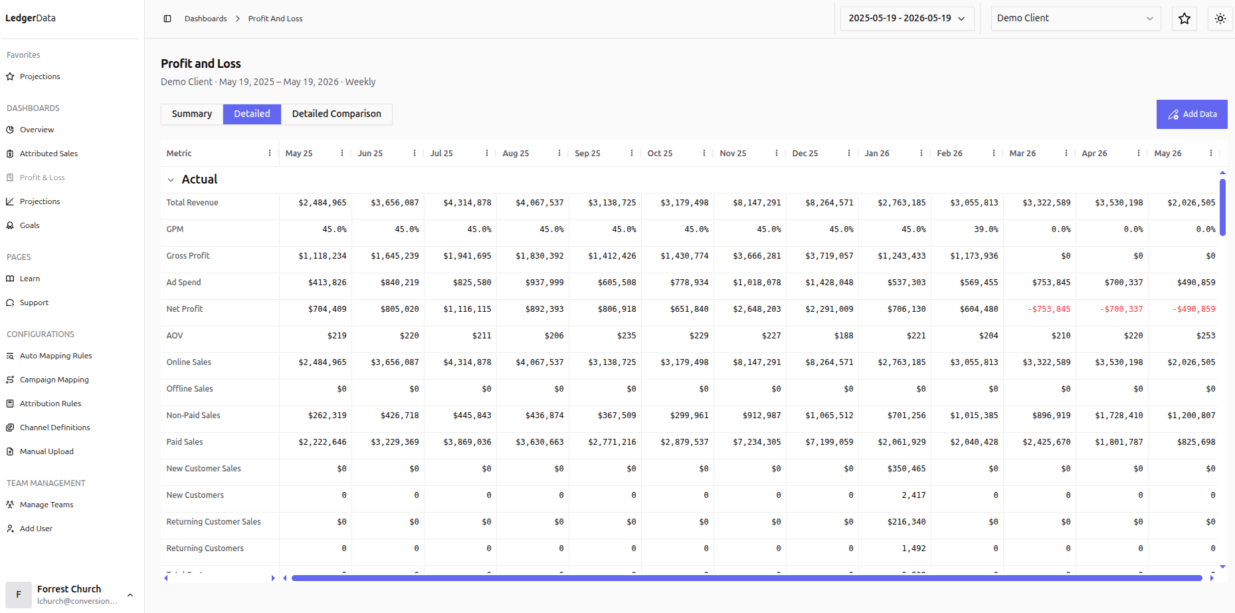Open Learn page in sidebar
The image size is (1235, 613).
click(x=29, y=279)
